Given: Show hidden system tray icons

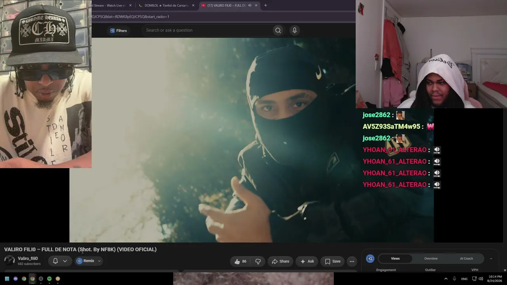Looking at the screenshot, I should click(446, 279).
